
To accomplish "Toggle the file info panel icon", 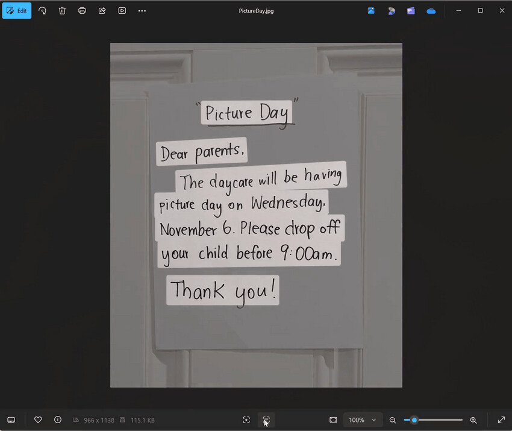I will (57, 420).
